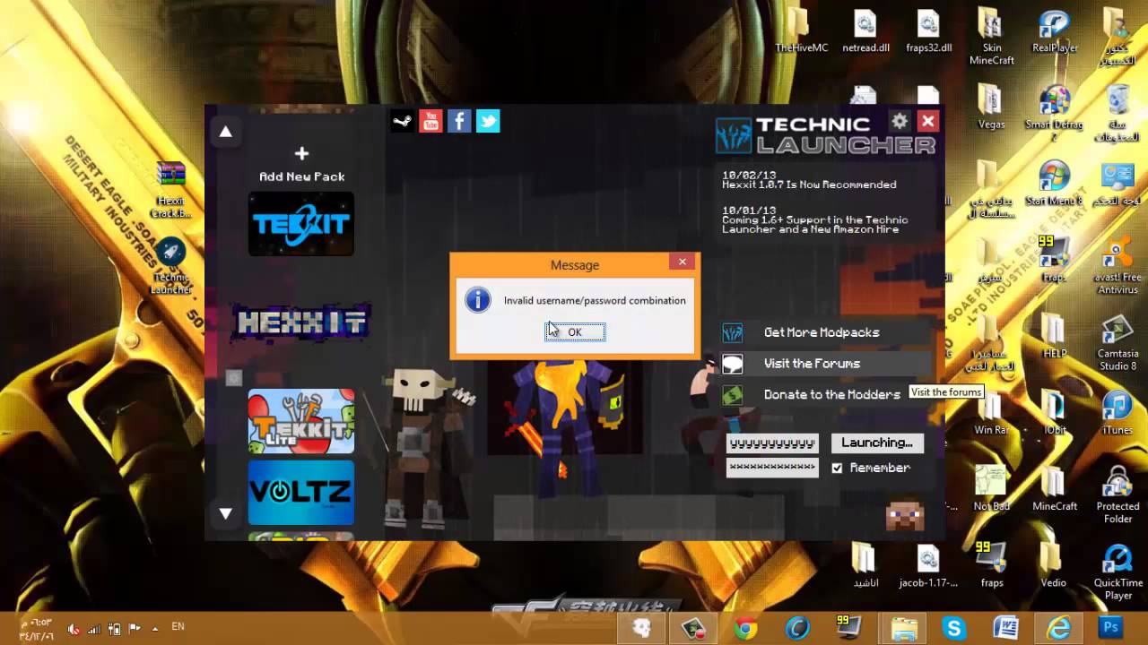The image size is (1148, 645).
Task: Open Word from the taskbar
Action: coord(1005,628)
